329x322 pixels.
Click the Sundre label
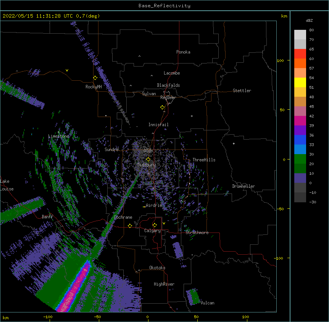111,150
